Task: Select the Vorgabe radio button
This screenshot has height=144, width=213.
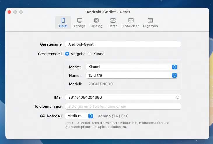Action: pyautogui.click(x=67, y=54)
